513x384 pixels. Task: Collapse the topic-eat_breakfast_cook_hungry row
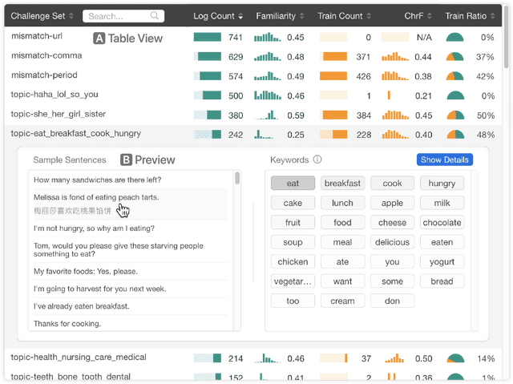pos(76,134)
